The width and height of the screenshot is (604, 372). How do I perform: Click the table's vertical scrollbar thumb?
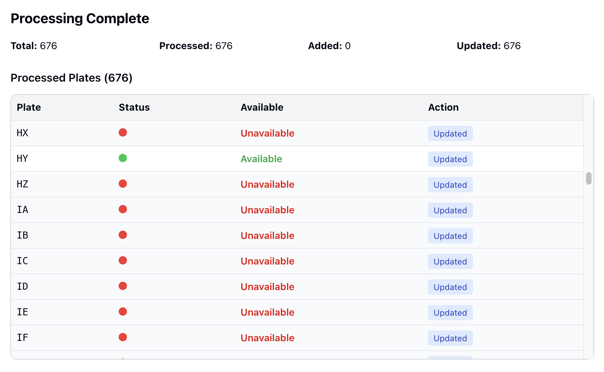(588, 178)
